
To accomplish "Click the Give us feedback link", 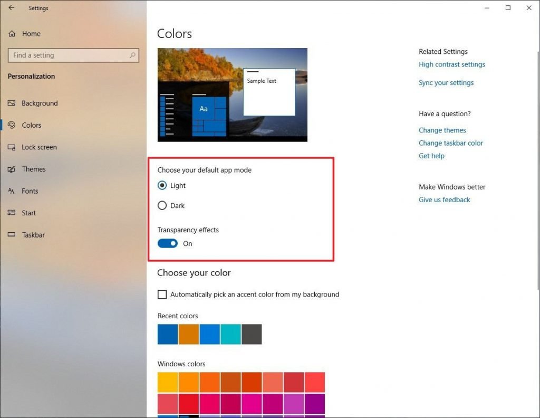I will [x=444, y=200].
